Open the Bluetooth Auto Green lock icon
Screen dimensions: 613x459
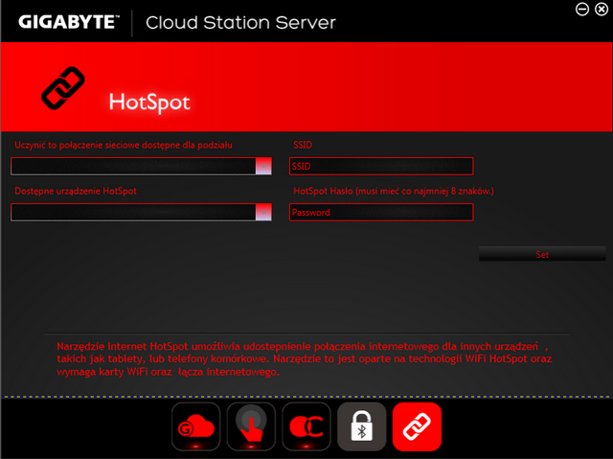pyautogui.click(x=362, y=426)
